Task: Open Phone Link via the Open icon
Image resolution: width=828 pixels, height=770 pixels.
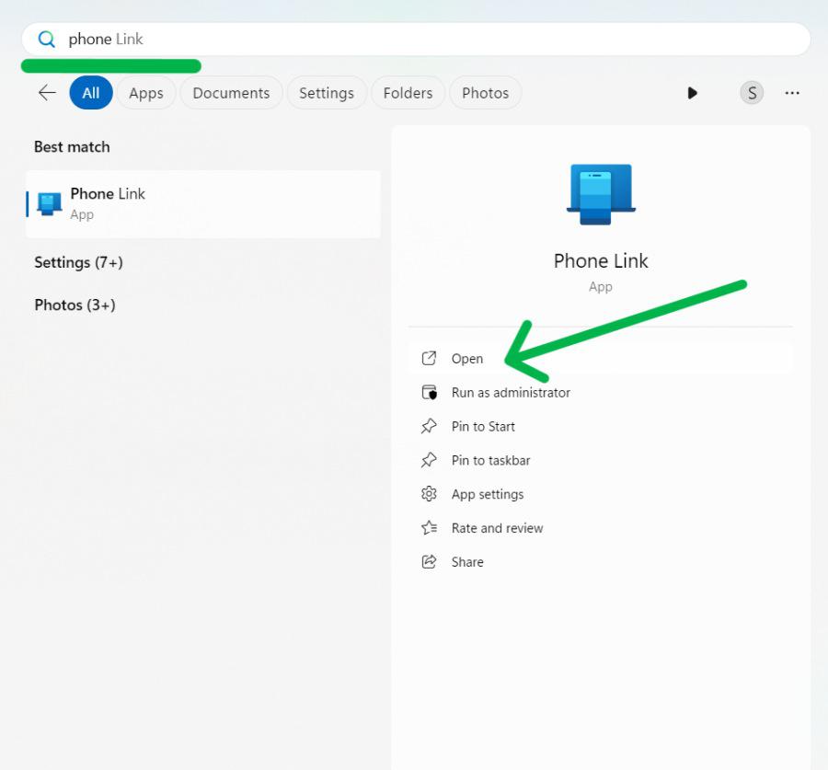Action: [429, 358]
